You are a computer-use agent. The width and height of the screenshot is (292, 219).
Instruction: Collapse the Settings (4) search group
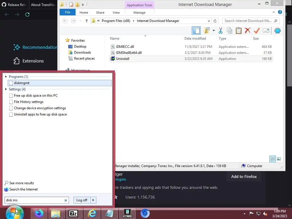click(x=6, y=89)
